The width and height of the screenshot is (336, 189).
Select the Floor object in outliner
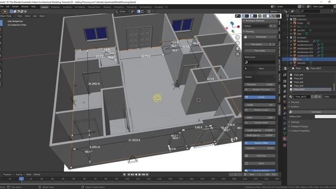[x=300, y=59]
